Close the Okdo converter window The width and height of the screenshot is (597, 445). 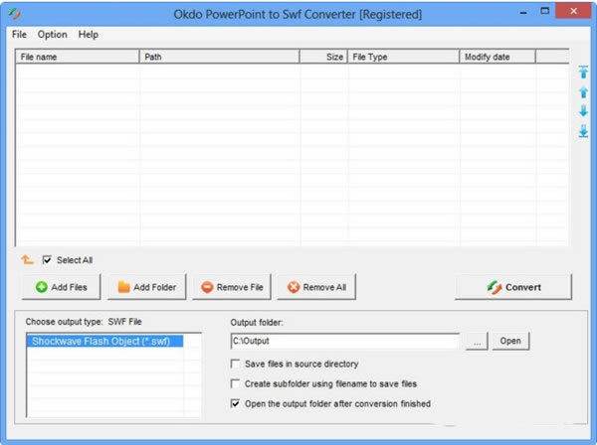pyautogui.click(x=573, y=11)
